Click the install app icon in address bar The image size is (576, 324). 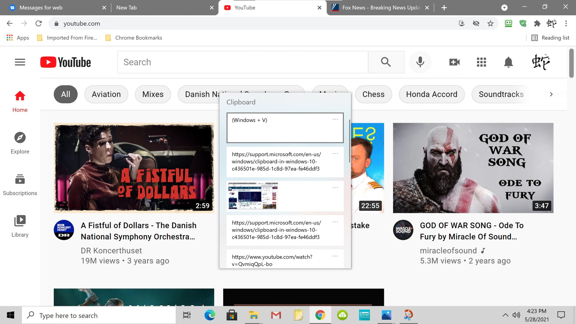462,24
